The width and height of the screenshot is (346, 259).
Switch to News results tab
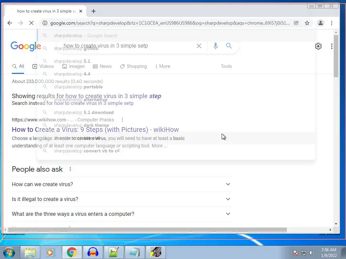(x=102, y=66)
